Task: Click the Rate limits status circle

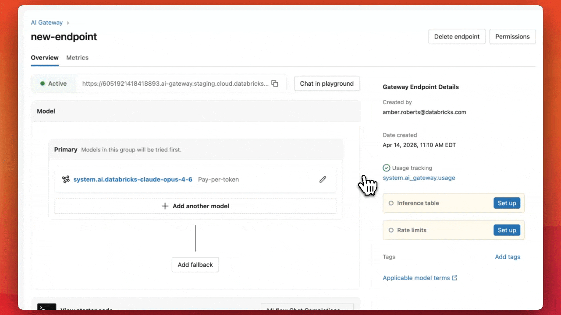Action: pos(391,231)
